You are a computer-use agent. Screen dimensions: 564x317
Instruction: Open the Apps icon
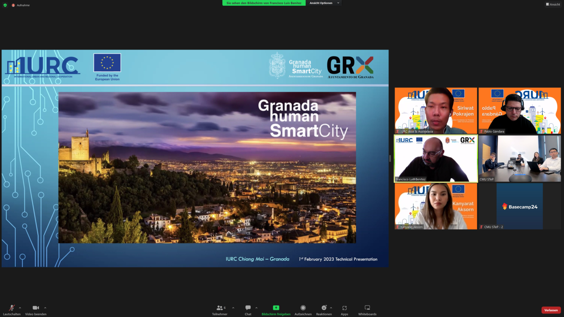click(344, 308)
